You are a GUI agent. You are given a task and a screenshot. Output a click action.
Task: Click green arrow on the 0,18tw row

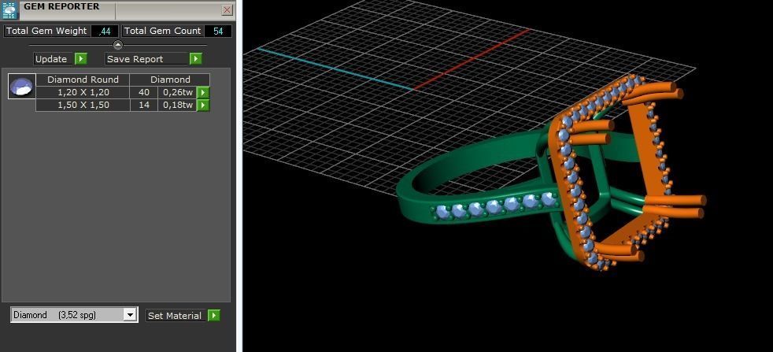(203, 105)
